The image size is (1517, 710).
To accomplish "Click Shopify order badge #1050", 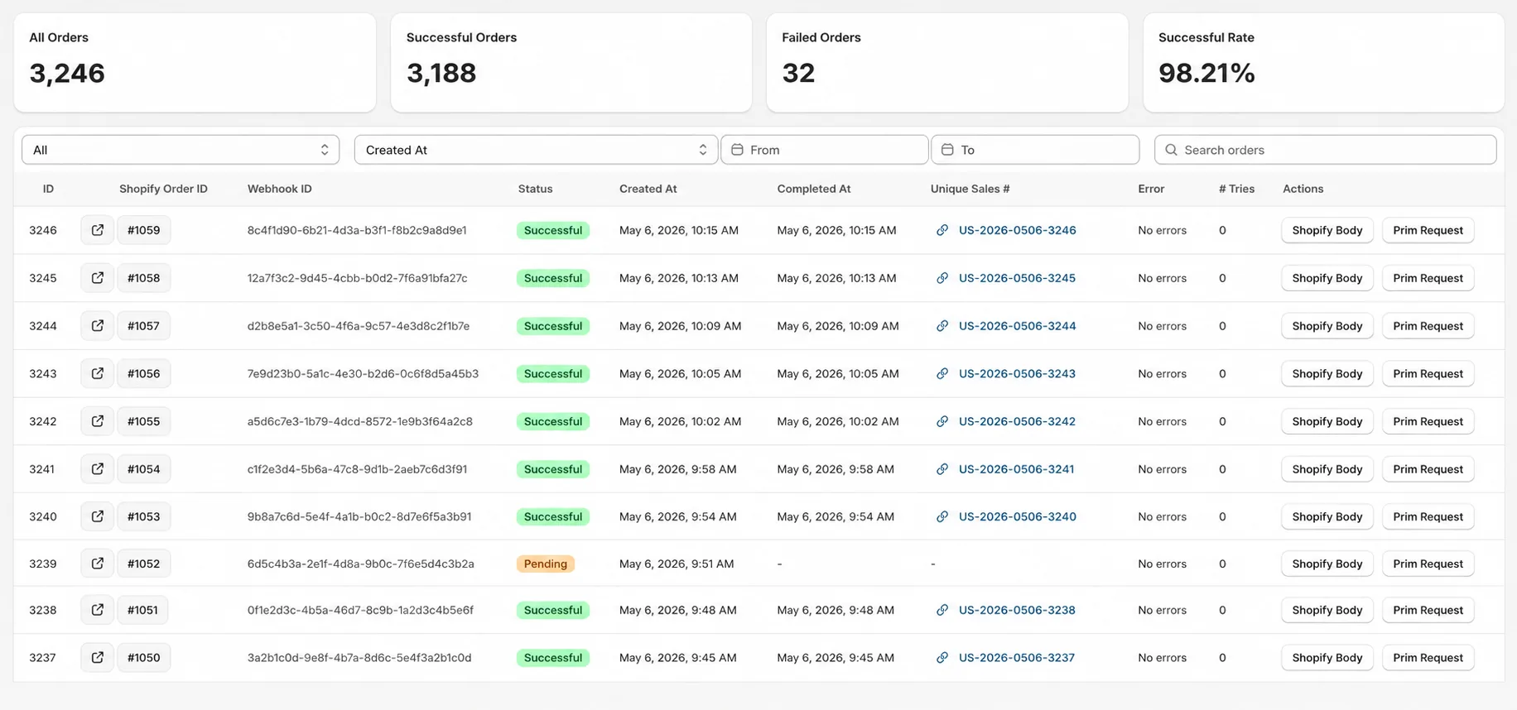I will coord(144,658).
